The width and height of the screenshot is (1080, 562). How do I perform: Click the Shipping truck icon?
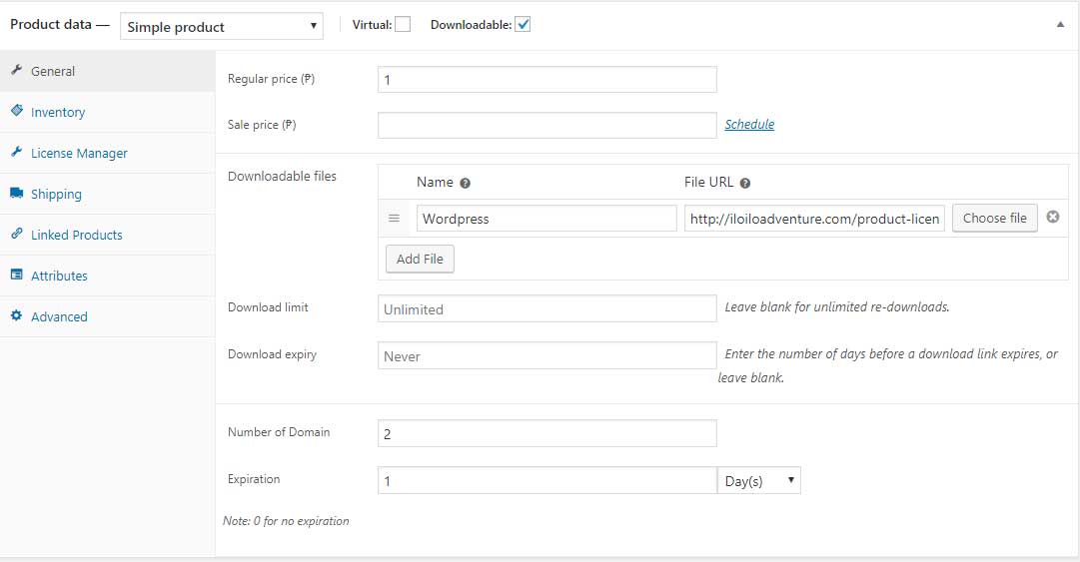(x=17, y=194)
